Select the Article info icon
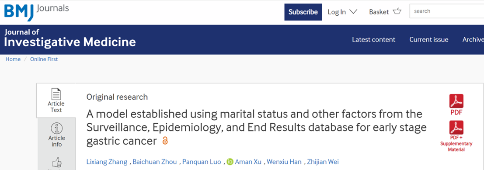Screen dimensions: 484x170 [x=56, y=128]
